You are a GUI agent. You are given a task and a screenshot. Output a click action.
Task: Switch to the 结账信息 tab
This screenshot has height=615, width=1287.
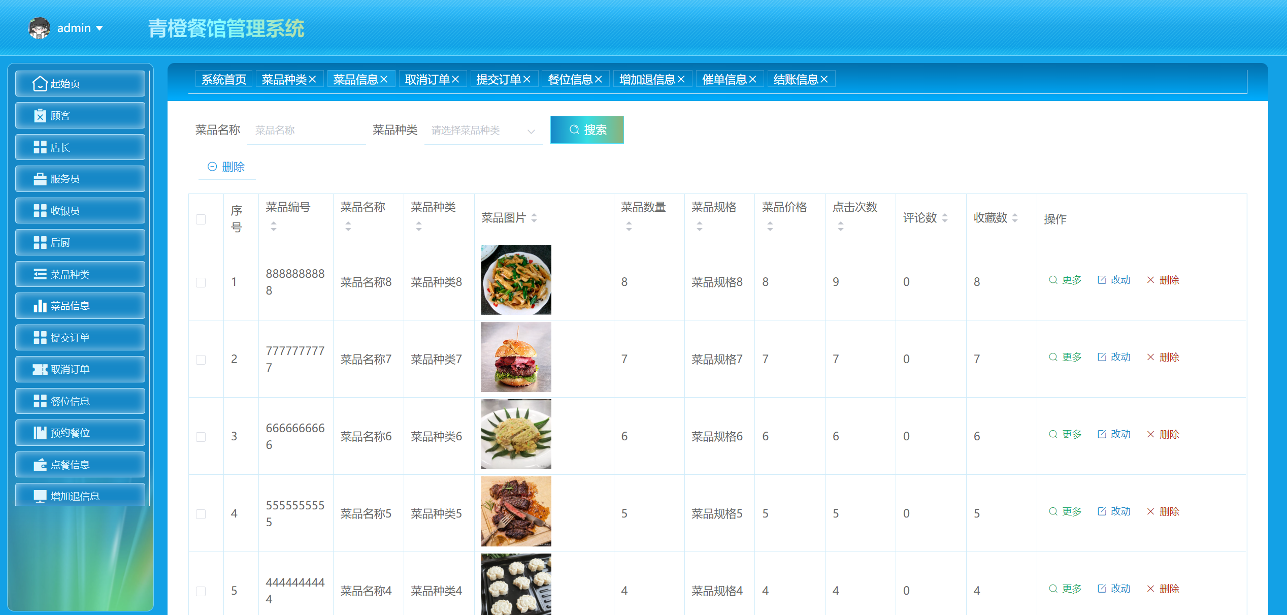point(797,78)
